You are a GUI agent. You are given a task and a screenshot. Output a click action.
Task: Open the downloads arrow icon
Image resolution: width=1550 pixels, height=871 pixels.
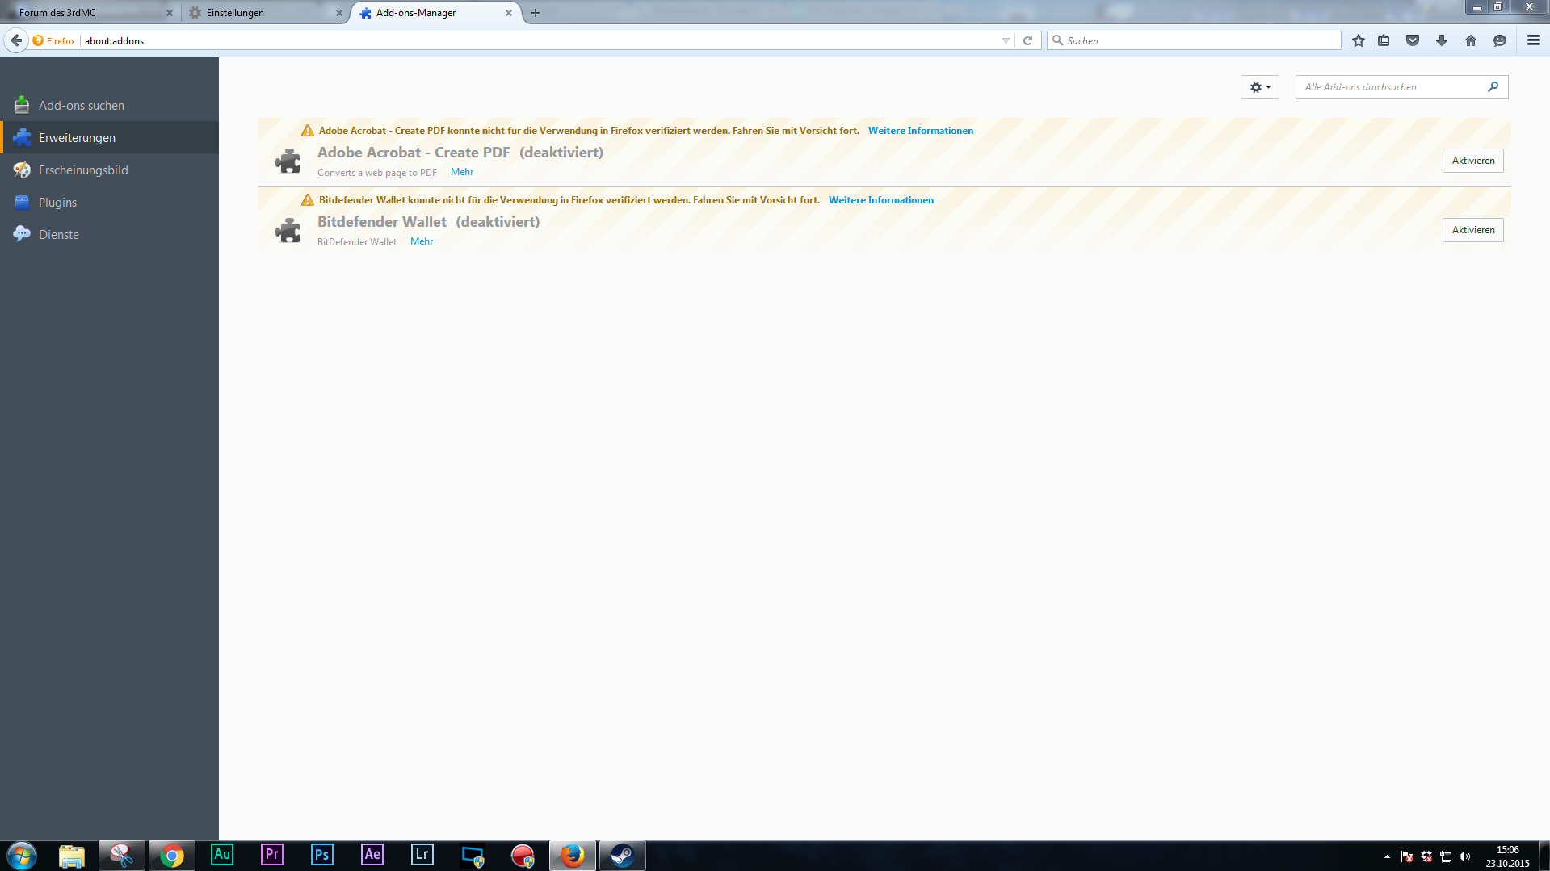point(1442,40)
